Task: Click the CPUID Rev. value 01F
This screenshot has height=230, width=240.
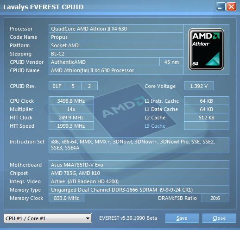Action: (57, 86)
